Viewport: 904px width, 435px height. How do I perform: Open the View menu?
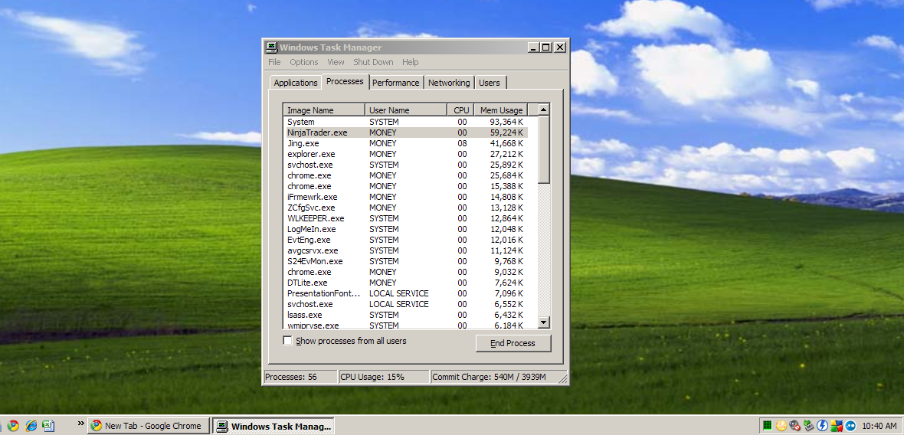(x=336, y=62)
